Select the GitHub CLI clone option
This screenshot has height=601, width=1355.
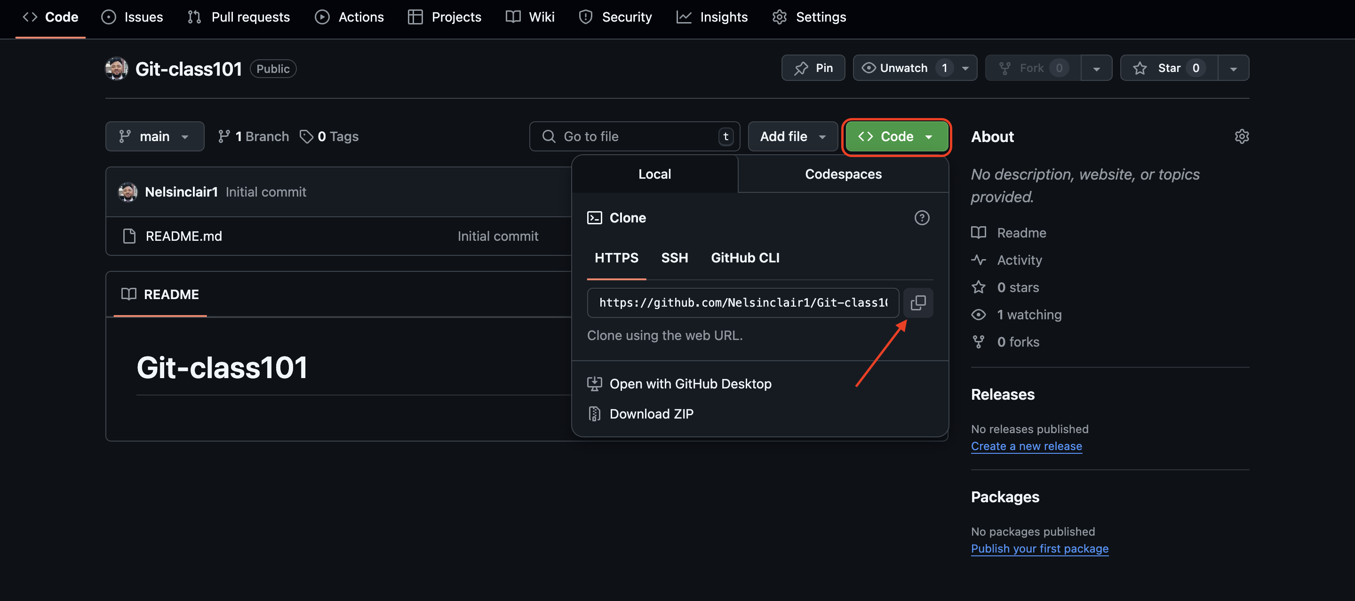(x=745, y=258)
